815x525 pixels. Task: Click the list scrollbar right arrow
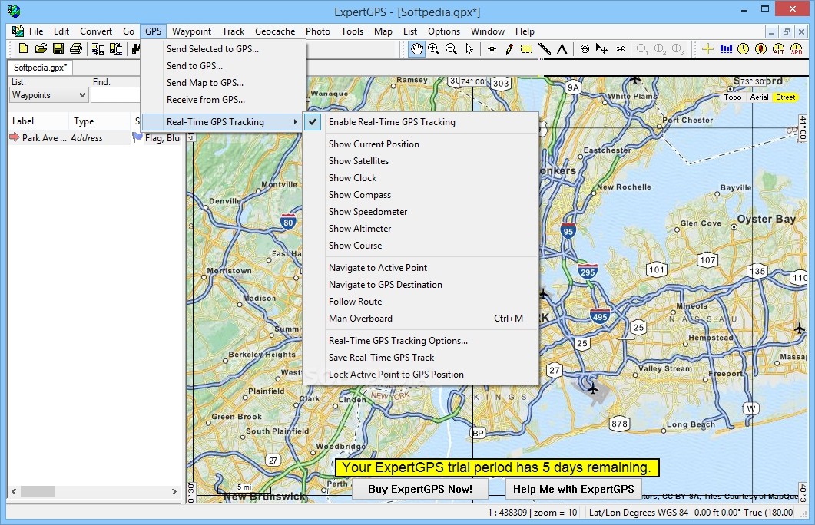pos(174,491)
